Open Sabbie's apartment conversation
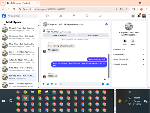Image resolution: width=150 pixels, height=113 pixels. 19,85
